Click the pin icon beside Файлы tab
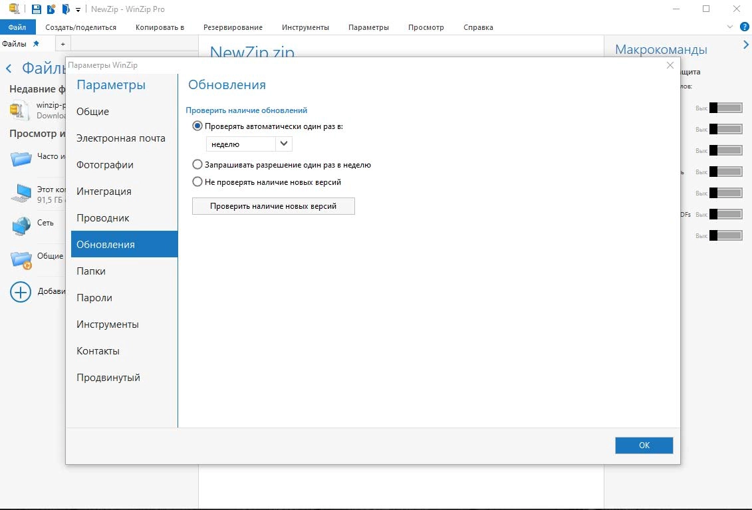This screenshot has height=510, width=752. (x=36, y=44)
